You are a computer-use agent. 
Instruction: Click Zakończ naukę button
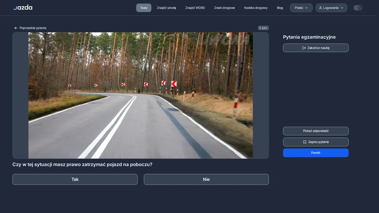tap(316, 48)
